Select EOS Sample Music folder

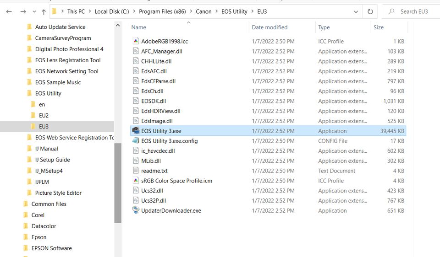[58, 82]
